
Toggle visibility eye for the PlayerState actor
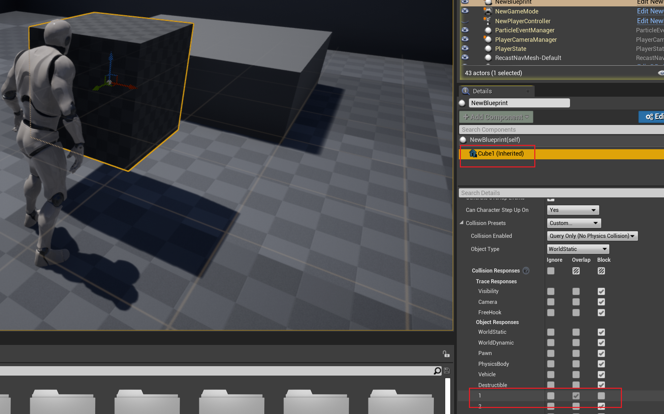[465, 48]
